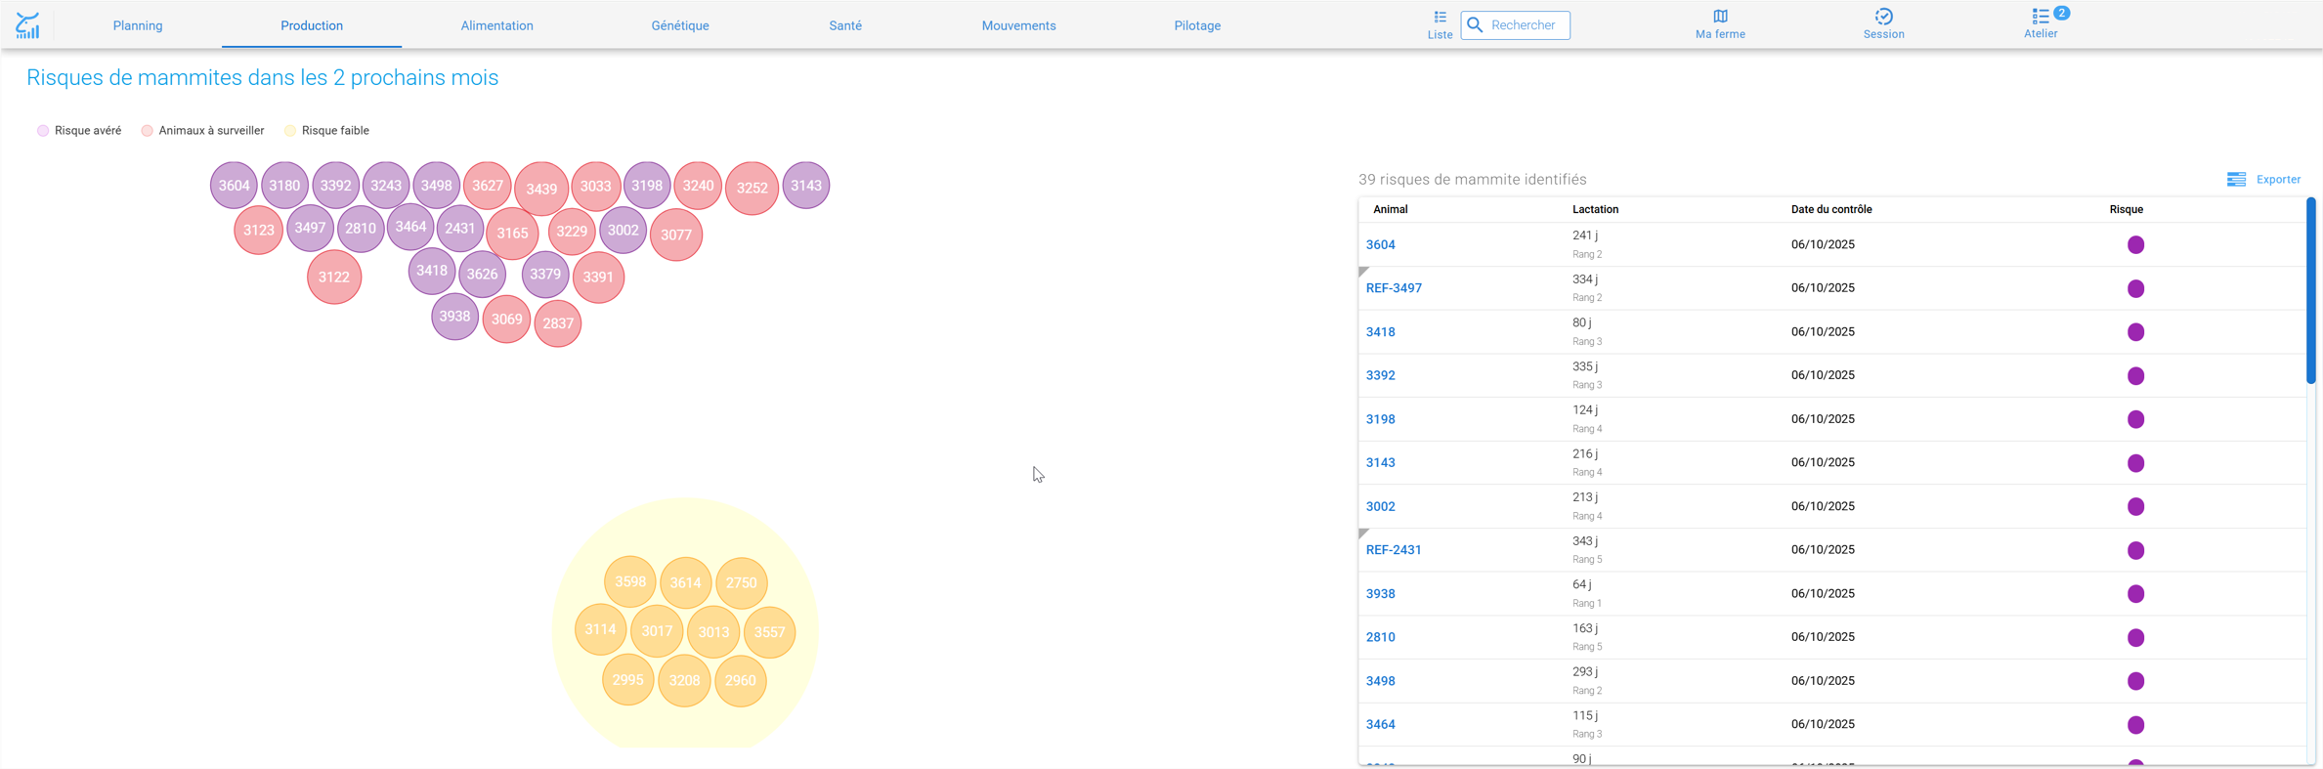Select pink bubble 3439 in the chart
Image resolution: width=2323 pixels, height=769 pixels.
[541, 189]
